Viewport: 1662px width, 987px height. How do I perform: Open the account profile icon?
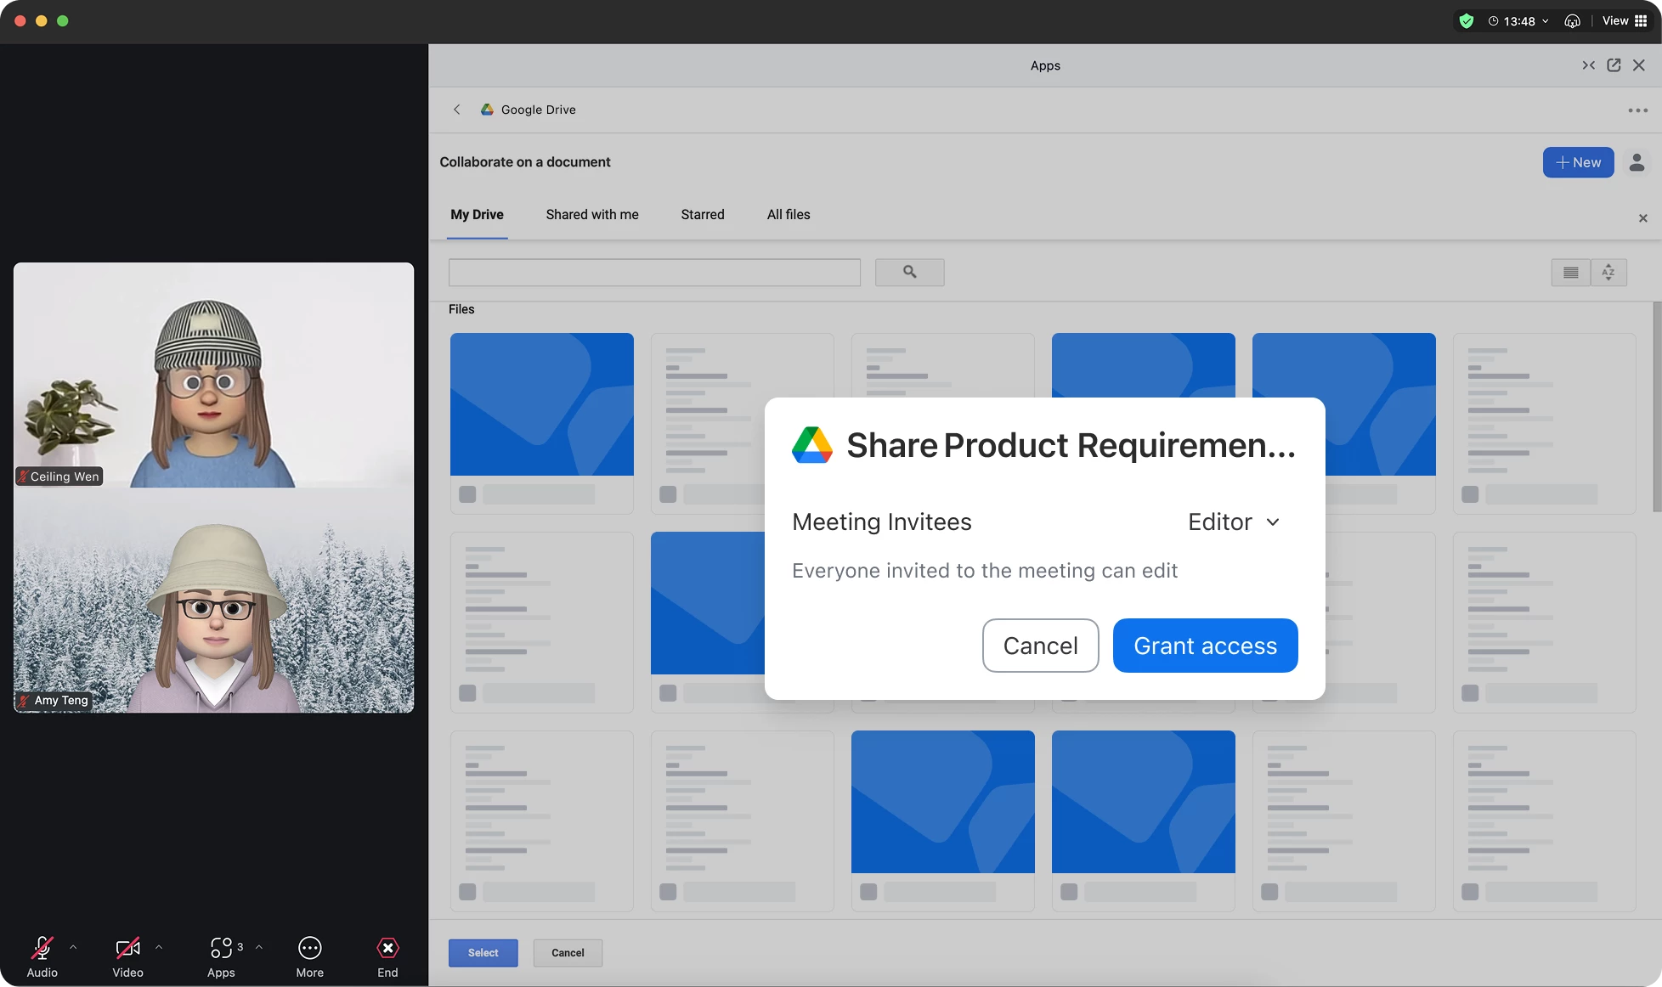click(x=1637, y=162)
